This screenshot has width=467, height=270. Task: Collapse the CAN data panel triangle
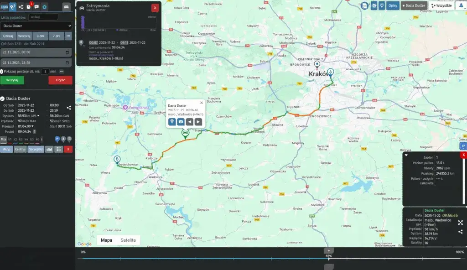[x=406, y=155]
